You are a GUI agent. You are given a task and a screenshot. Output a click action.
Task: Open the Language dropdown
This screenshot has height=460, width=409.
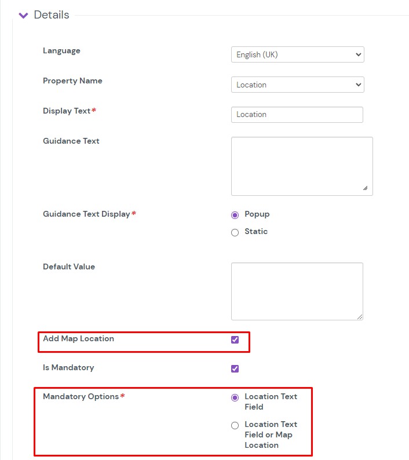[297, 54]
